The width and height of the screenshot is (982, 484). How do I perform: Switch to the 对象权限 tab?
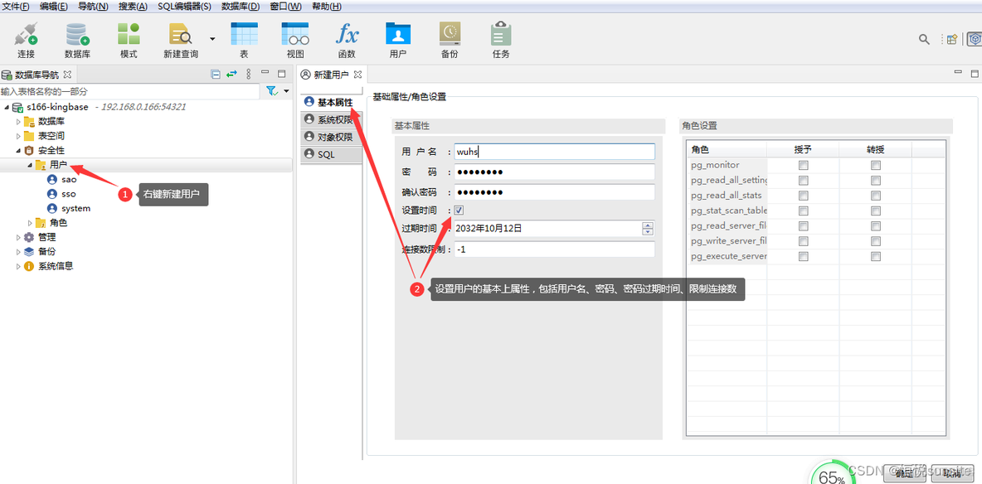point(331,137)
